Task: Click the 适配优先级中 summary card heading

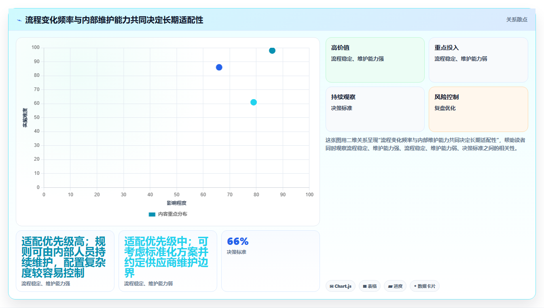Action: (166, 257)
